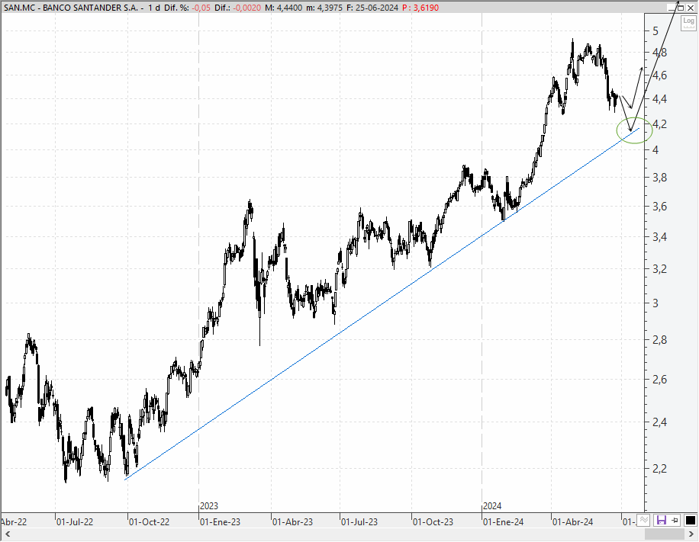
Task: Click the date label 01-Ene-23
Action: [x=221, y=521]
